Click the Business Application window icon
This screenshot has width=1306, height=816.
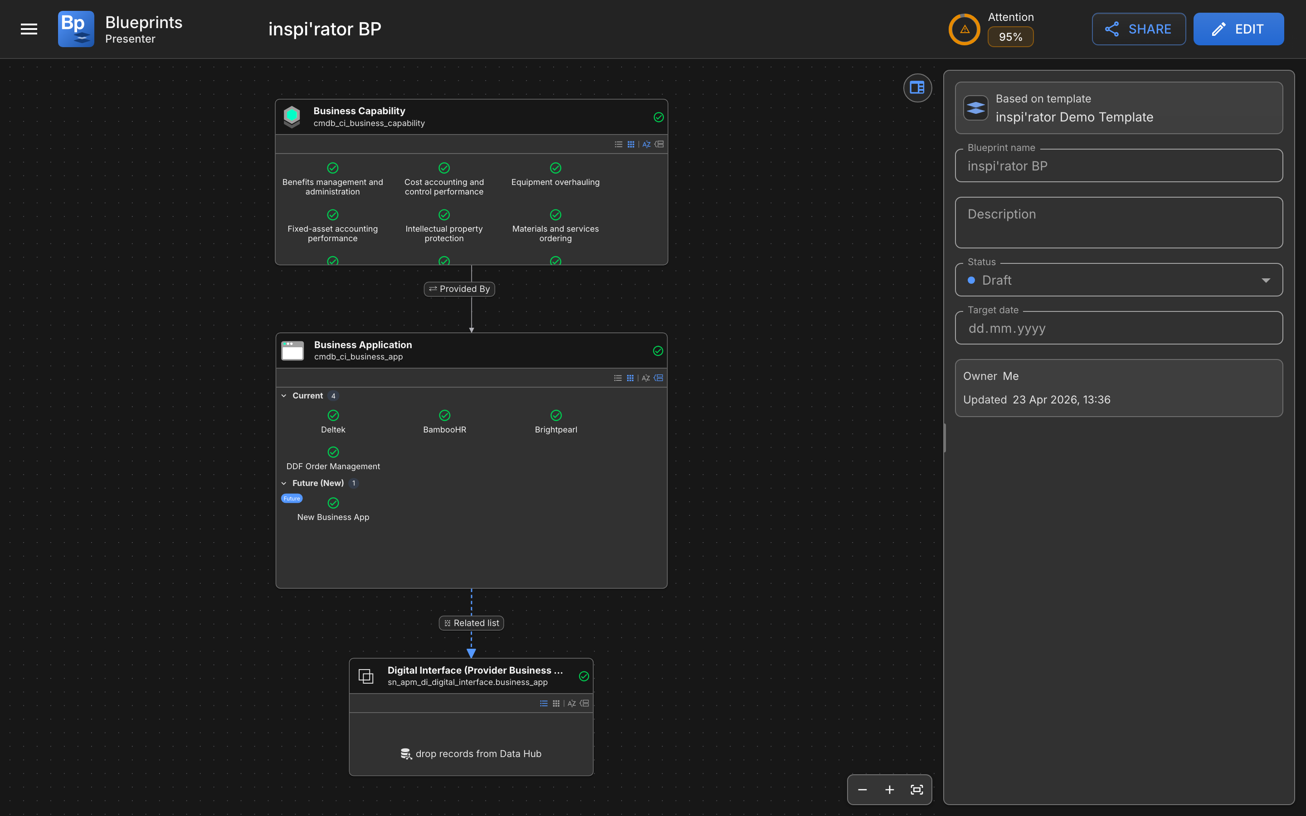pyautogui.click(x=292, y=351)
